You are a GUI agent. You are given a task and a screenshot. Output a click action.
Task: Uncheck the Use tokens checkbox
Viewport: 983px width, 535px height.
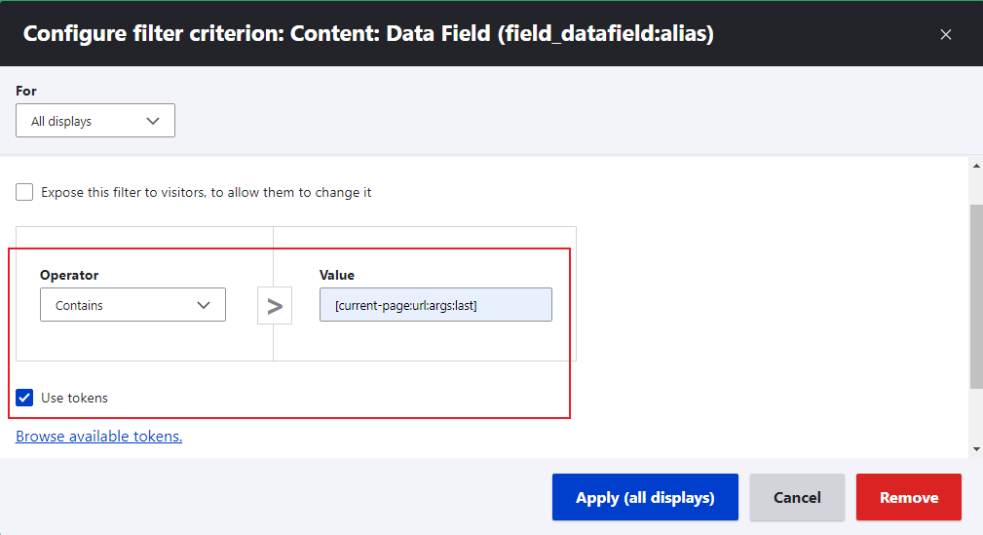pos(24,398)
